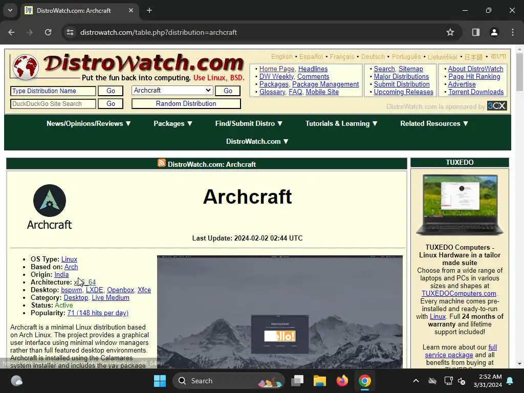Open File Explorer from the taskbar
This screenshot has height=393, width=524.
[x=319, y=381]
